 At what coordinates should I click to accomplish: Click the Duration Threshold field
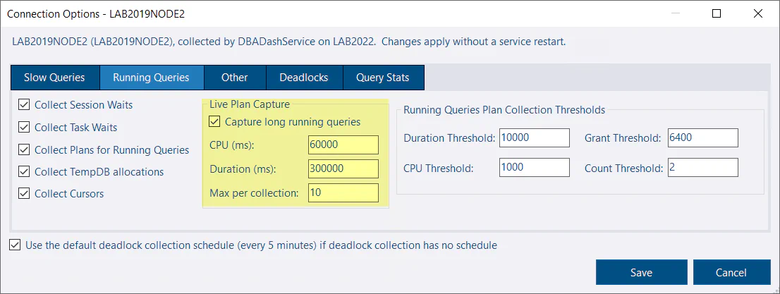click(535, 137)
